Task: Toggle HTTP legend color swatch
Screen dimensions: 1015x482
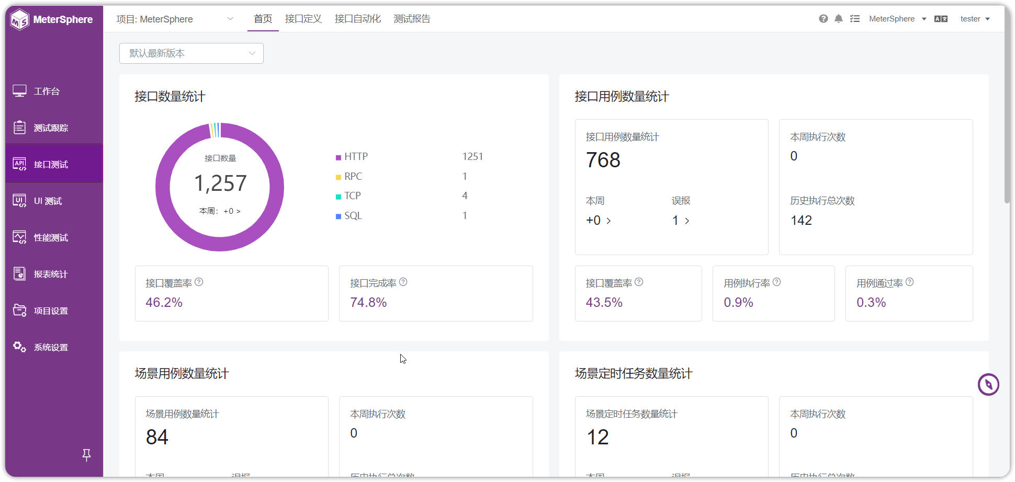Action: [x=339, y=157]
